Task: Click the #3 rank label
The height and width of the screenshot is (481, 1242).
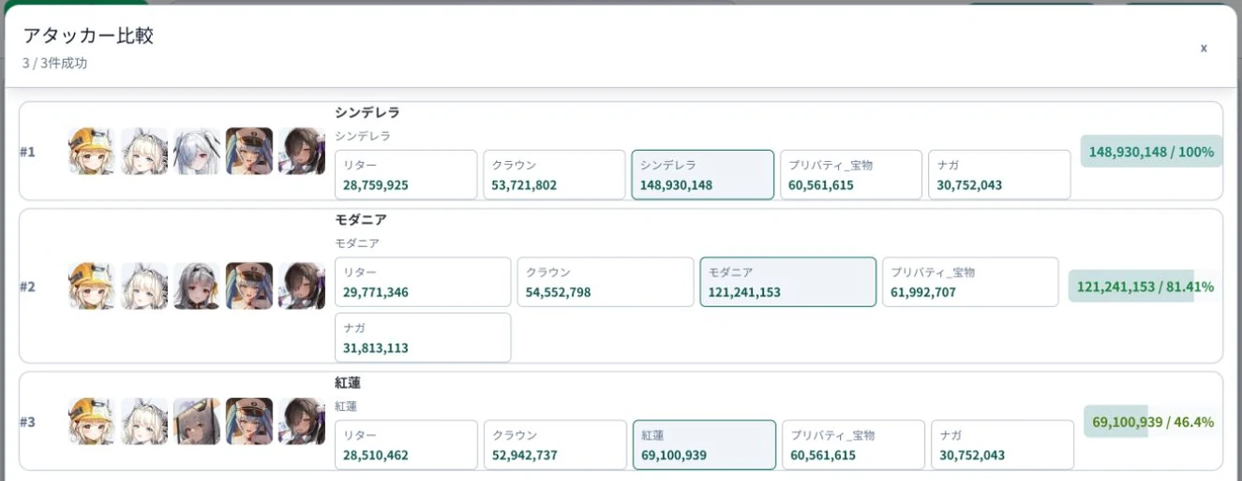Action: [x=28, y=422]
